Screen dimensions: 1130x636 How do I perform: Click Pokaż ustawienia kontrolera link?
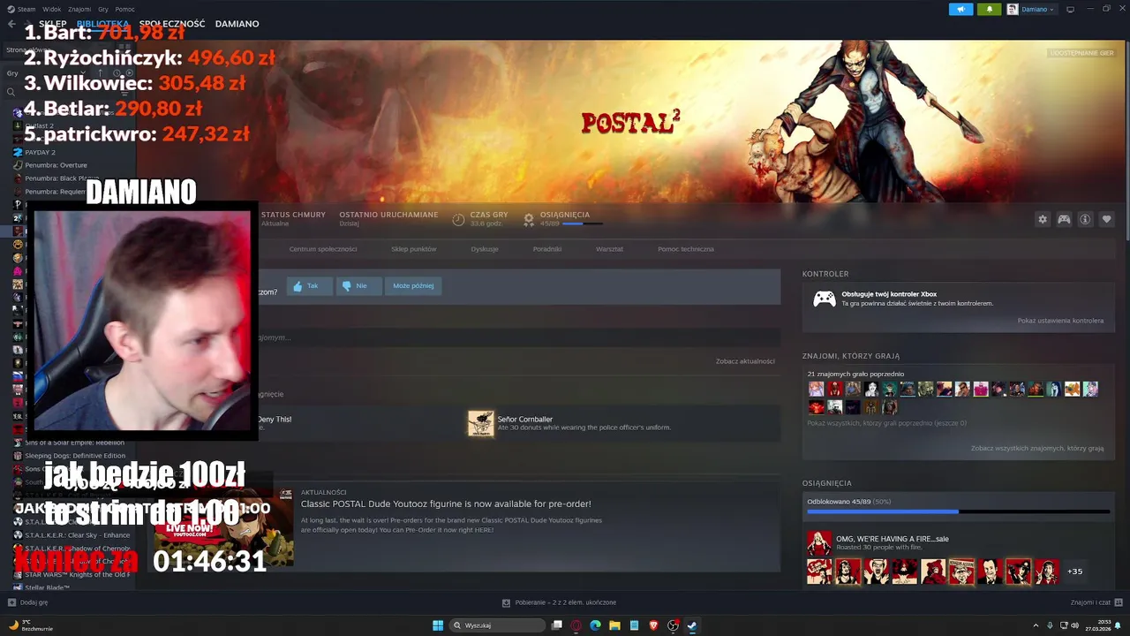1060,321
